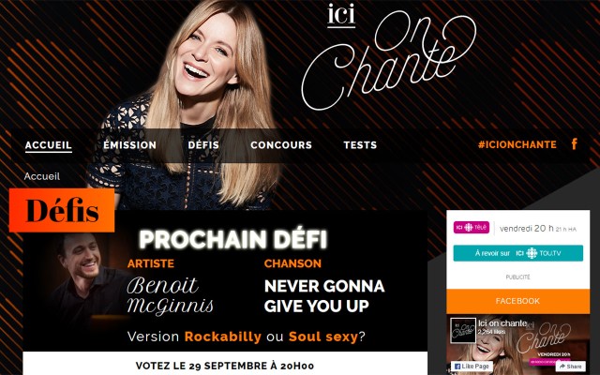Click the #ICIONCHANTE hashtag link
Viewport: 600px width, 375px height.
pyautogui.click(x=517, y=144)
